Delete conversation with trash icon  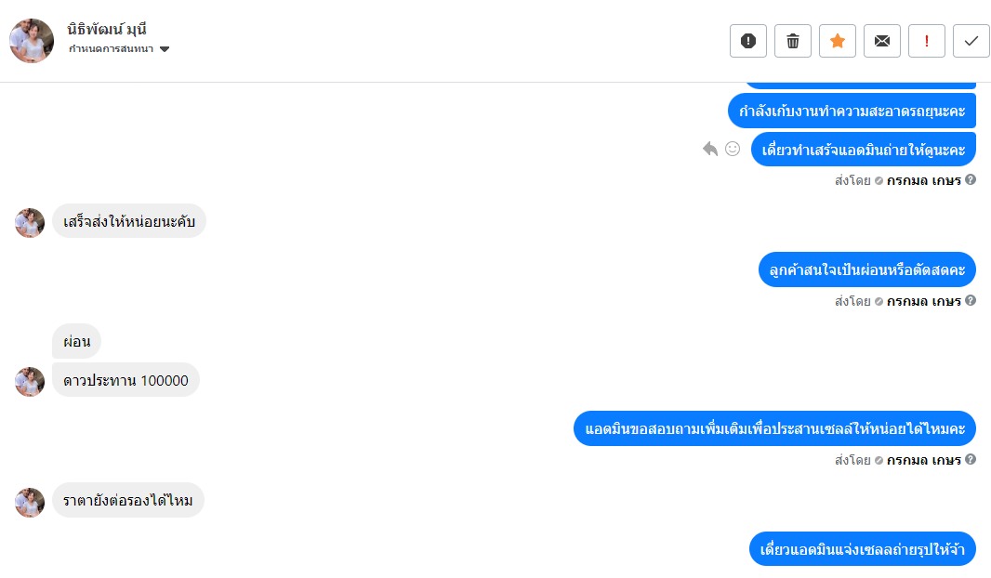pyautogui.click(x=793, y=41)
